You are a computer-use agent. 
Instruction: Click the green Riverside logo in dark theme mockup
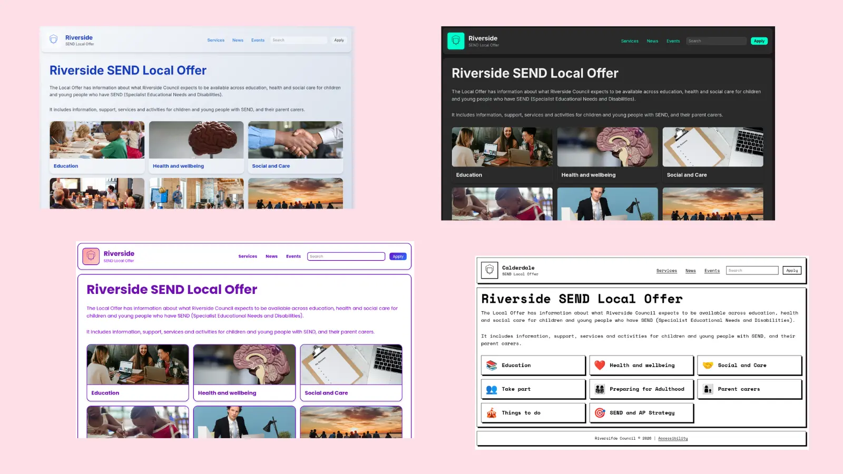[456, 41]
